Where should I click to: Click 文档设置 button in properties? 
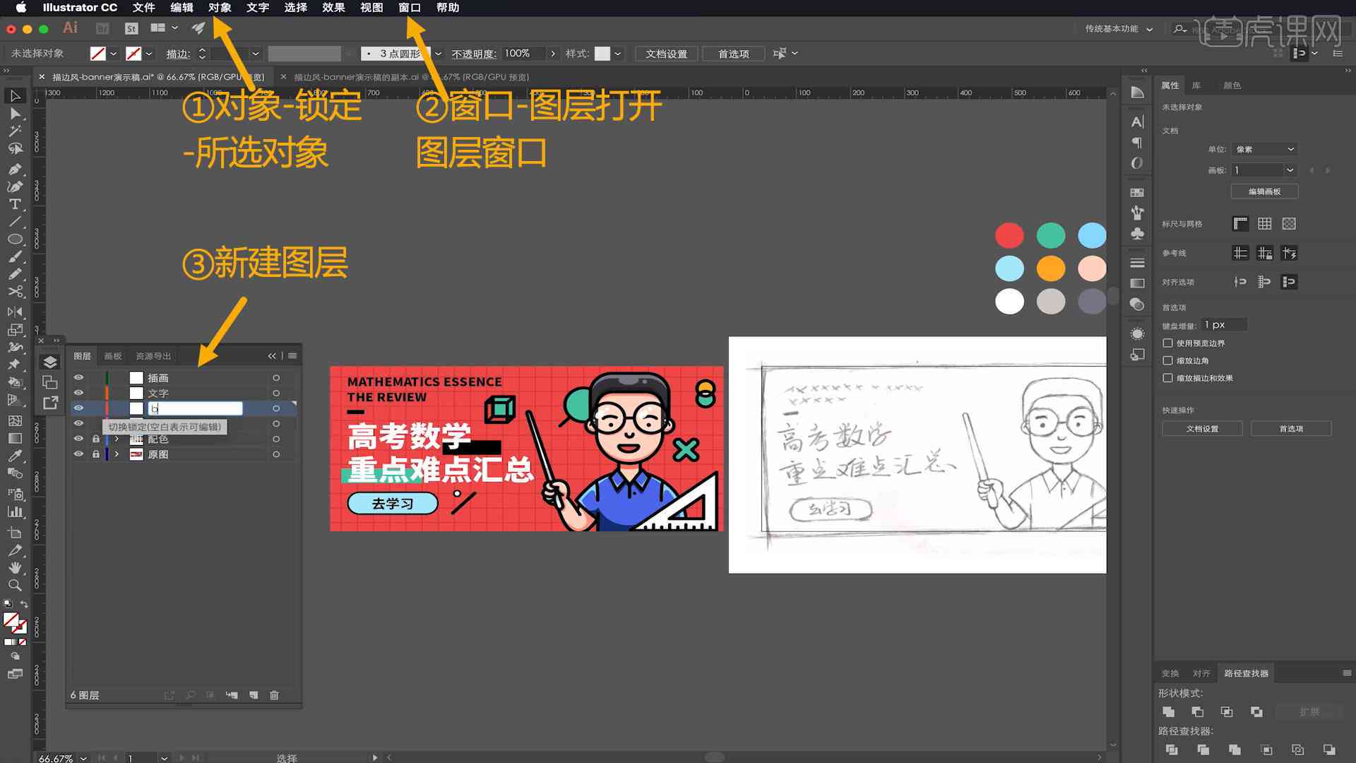[x=1202, y=429]
